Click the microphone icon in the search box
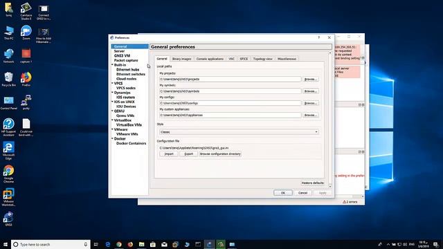Image resolution: width=443 pixels, height=249 pixels. point(86,244)
